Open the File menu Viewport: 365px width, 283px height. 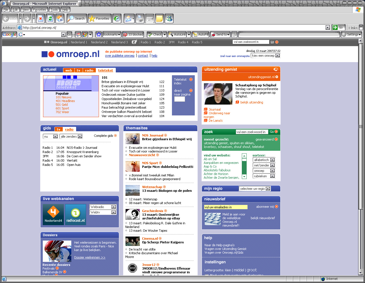point(6,10)
